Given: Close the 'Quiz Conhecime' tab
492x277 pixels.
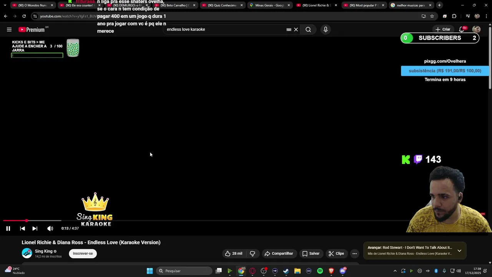Looking at the screenshot, I should 241,5.
